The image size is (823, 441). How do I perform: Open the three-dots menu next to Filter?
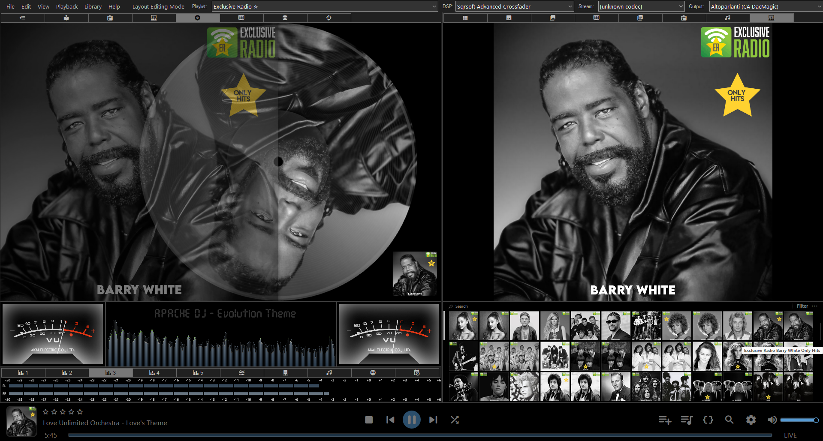(x=814, y=306)
